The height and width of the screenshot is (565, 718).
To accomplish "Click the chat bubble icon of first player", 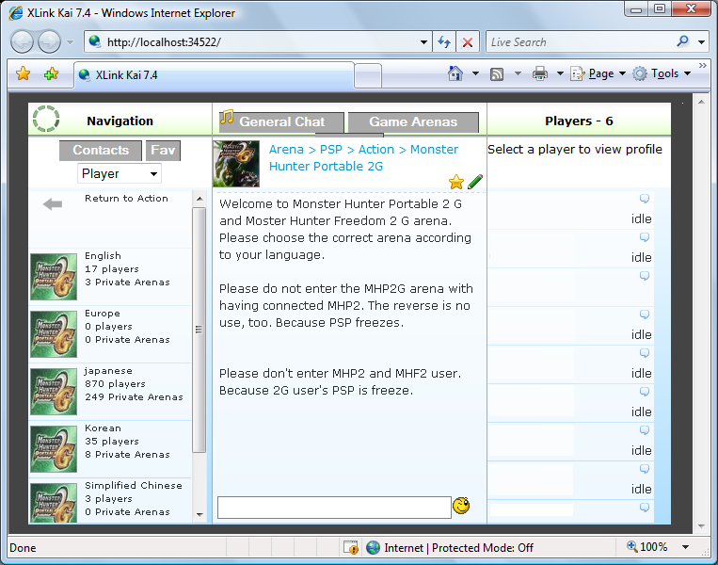I will click(x=645, y=199).
